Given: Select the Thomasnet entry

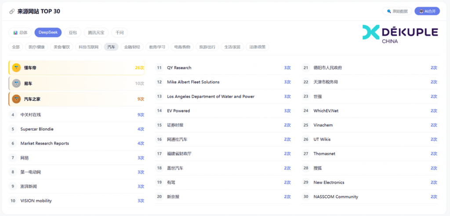Looking at the screenshot, I should [369, 154].
